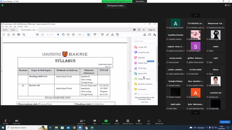Bookmark the document with star icon
232x130 pixels.
(9, 35)
